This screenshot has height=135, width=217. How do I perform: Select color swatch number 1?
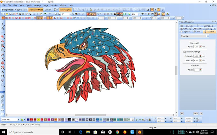[28, 120]
